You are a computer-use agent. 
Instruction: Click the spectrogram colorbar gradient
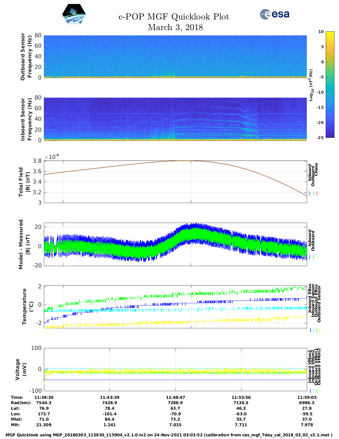coord(330,84)
